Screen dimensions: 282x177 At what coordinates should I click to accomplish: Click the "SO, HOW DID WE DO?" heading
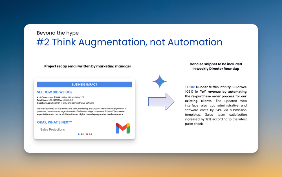click(55, 92)
